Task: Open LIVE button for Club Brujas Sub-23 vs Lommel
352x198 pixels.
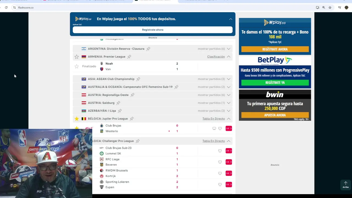Action: coord(229,151)
